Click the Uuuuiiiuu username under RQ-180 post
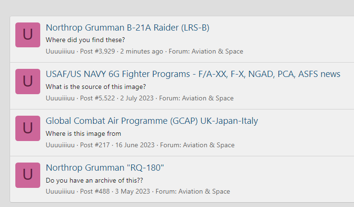This screenshot has width=354, height=207. tap(60, 191)
